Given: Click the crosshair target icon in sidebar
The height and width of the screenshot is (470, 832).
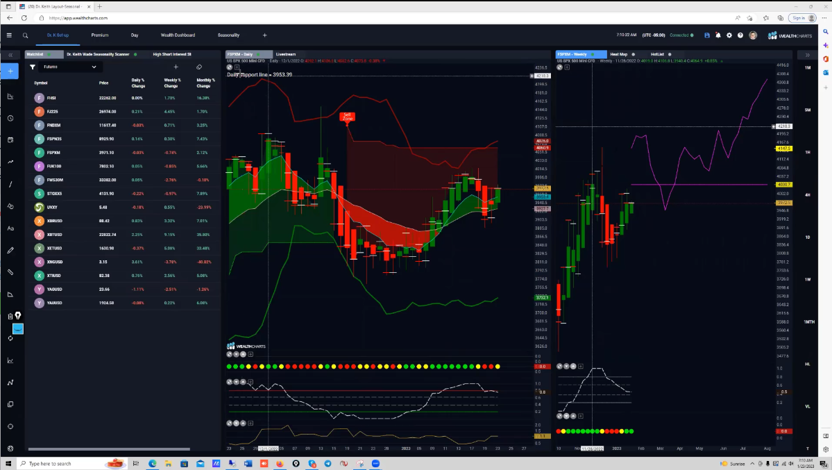Looking at the screenshot, I should click(x=10, y=426).
